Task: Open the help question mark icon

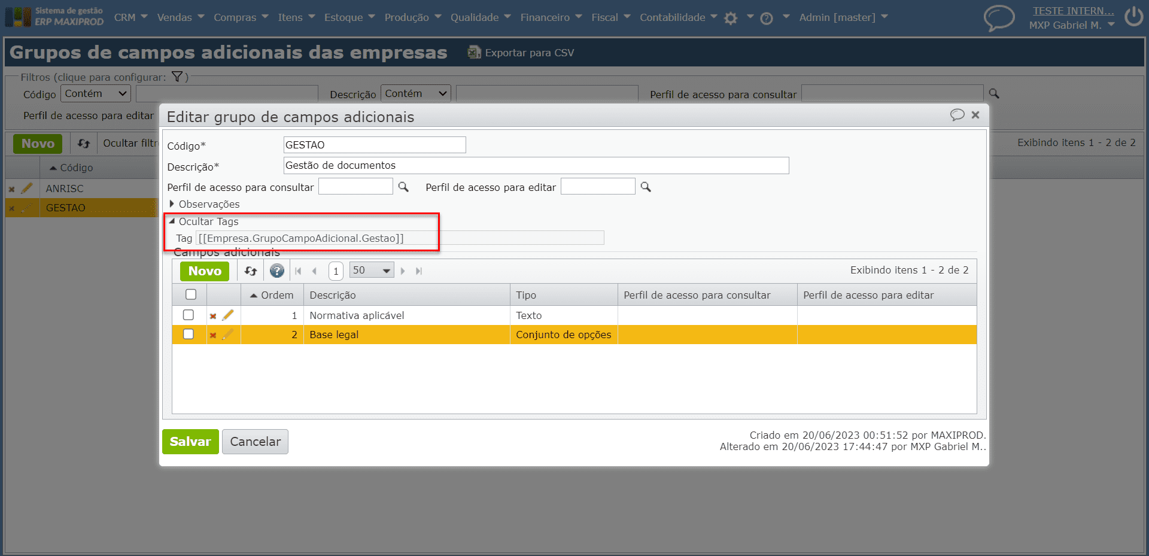Action: 767,18
